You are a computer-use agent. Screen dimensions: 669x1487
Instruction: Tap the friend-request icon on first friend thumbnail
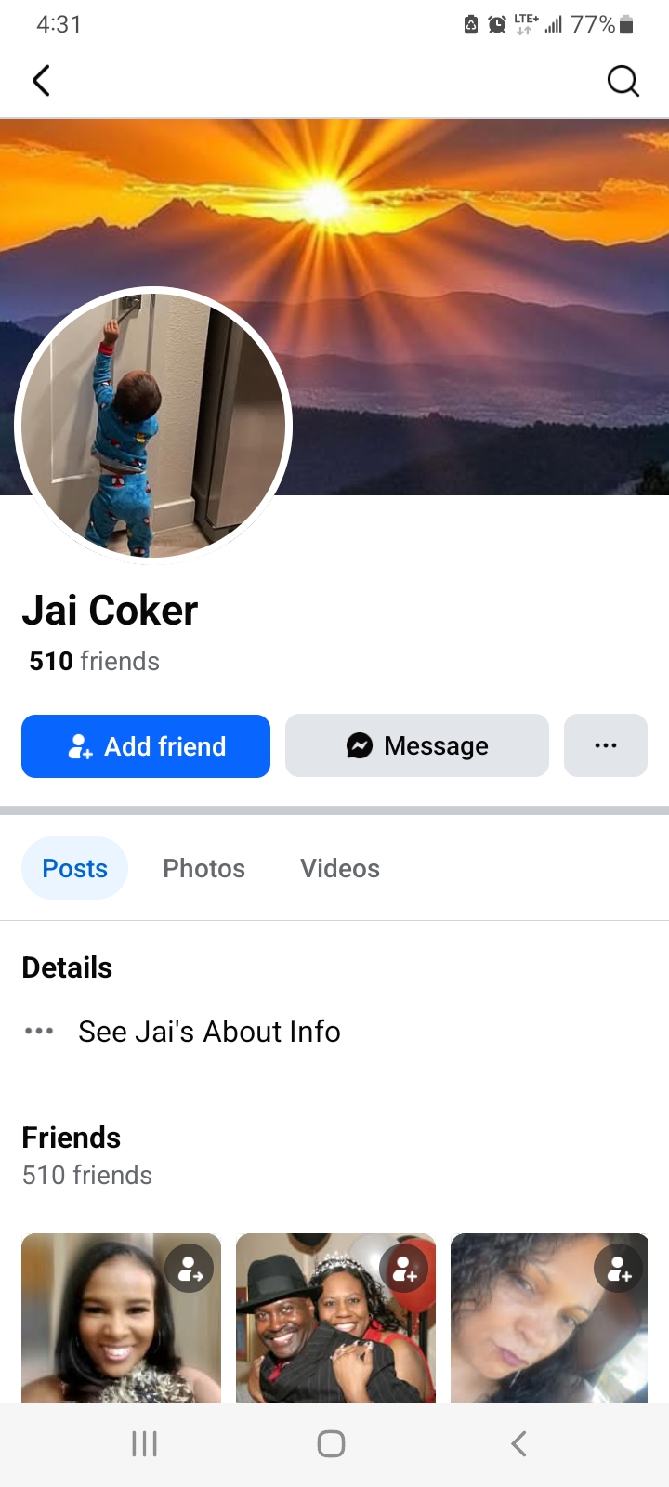point(190,1269)
